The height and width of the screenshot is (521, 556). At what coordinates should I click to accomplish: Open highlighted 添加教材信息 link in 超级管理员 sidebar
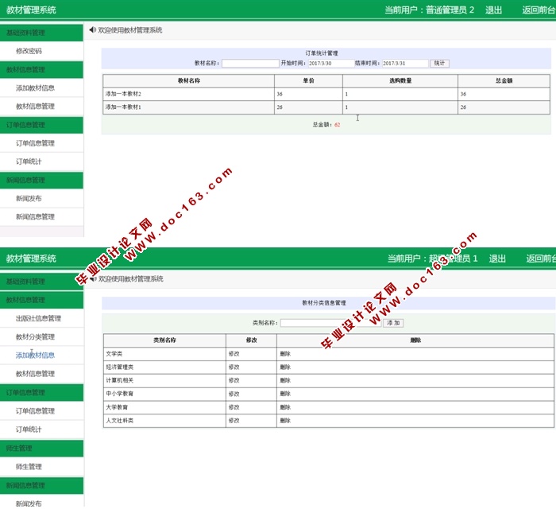point(35,355)
